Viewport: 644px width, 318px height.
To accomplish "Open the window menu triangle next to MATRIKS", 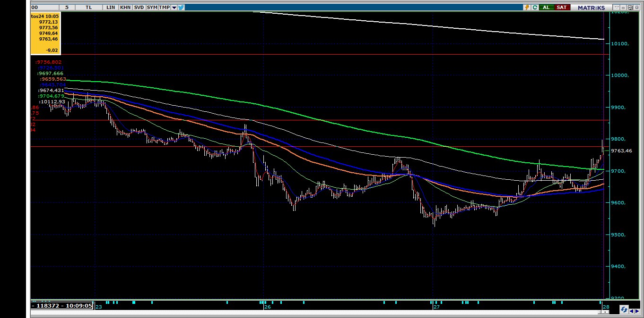I will point(617,7).
